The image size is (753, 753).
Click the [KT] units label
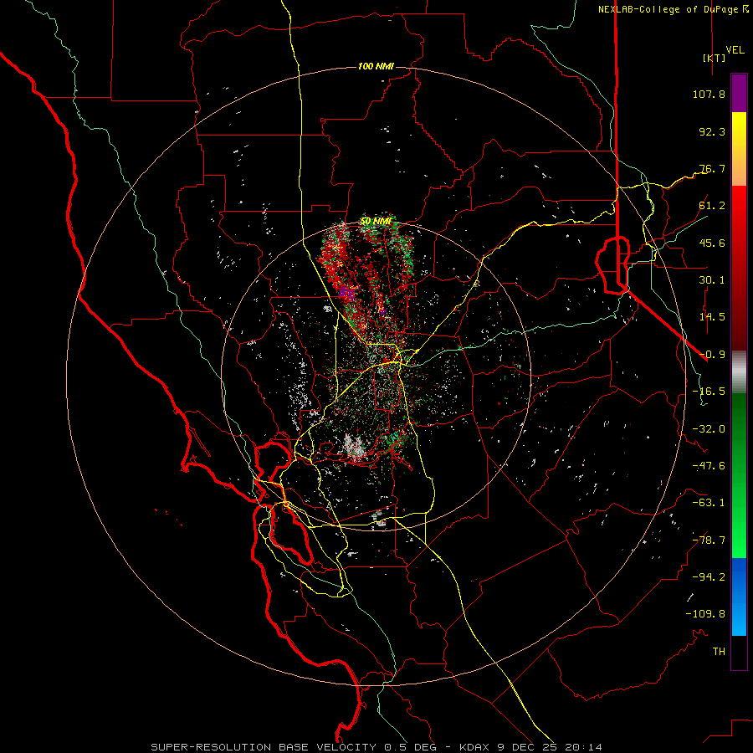point(715,58)
